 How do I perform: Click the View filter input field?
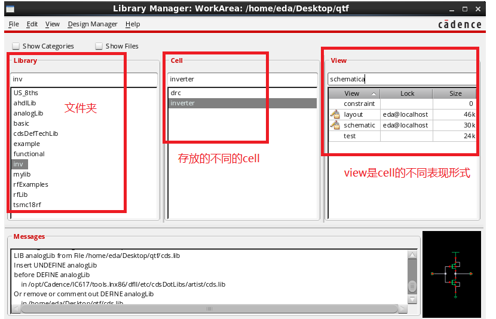(x=402, y=79)
